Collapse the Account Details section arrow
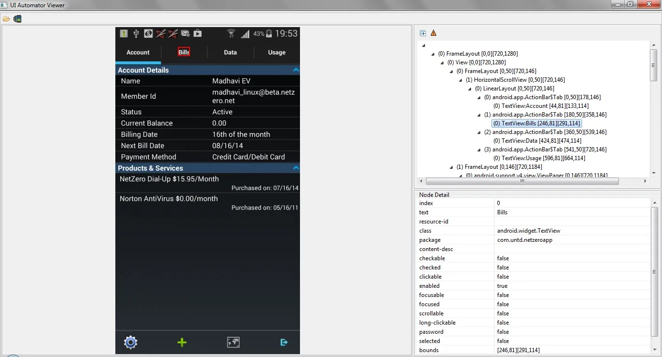Viewport: 662px width, 357px height. [x=296, y=70]
